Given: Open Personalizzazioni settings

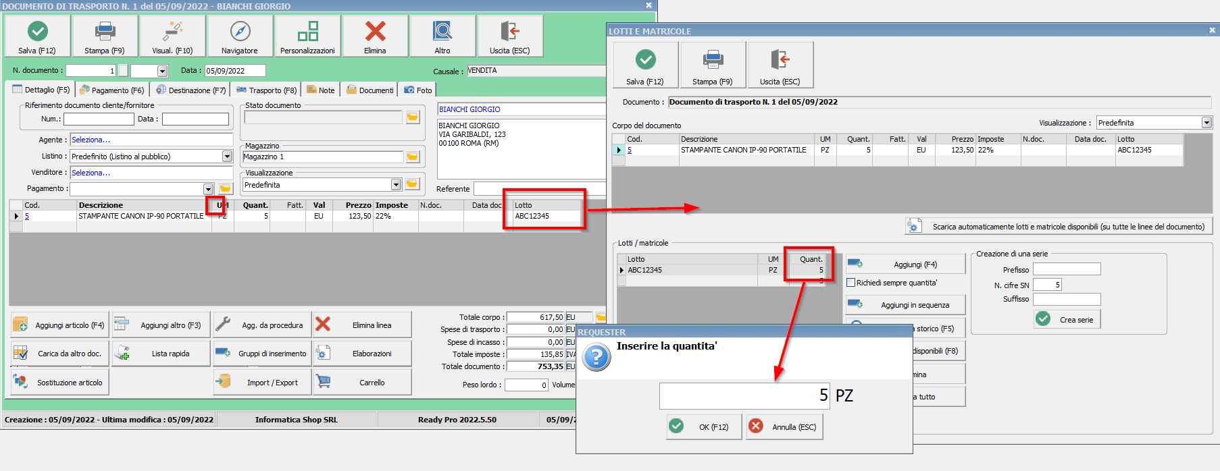Looking at the screenshot, I should pyautogui.click(x=307, y=36).
